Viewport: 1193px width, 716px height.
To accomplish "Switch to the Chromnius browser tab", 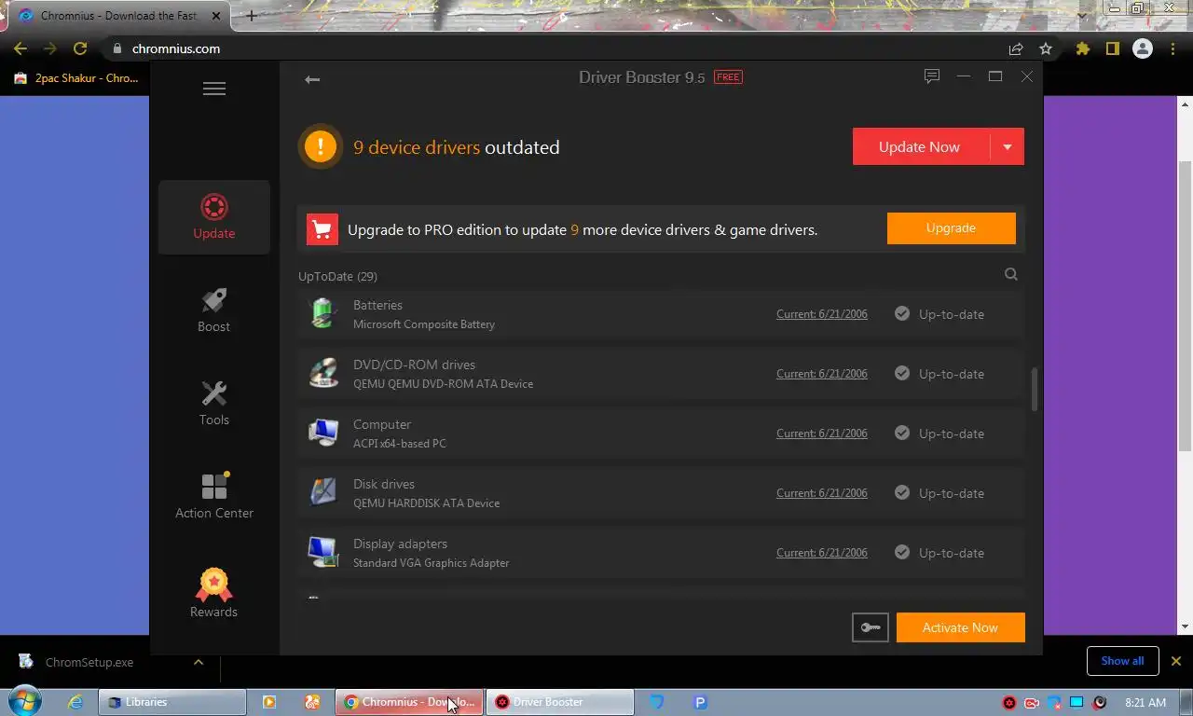I will pos(117,16).
